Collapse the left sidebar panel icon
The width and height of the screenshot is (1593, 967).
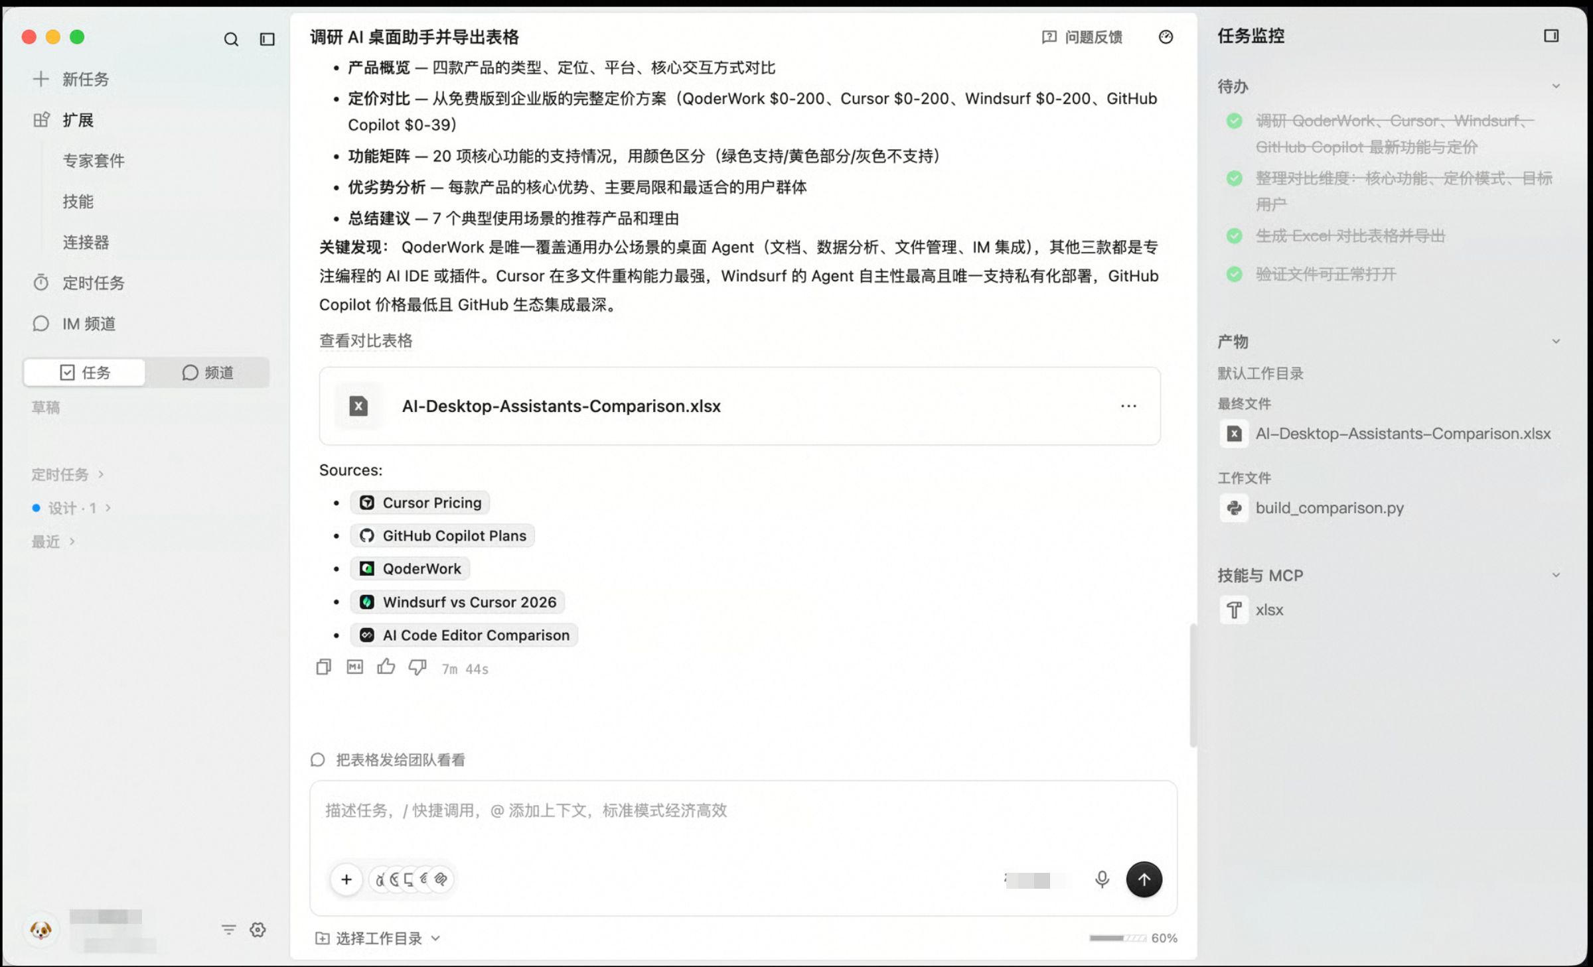267,39
